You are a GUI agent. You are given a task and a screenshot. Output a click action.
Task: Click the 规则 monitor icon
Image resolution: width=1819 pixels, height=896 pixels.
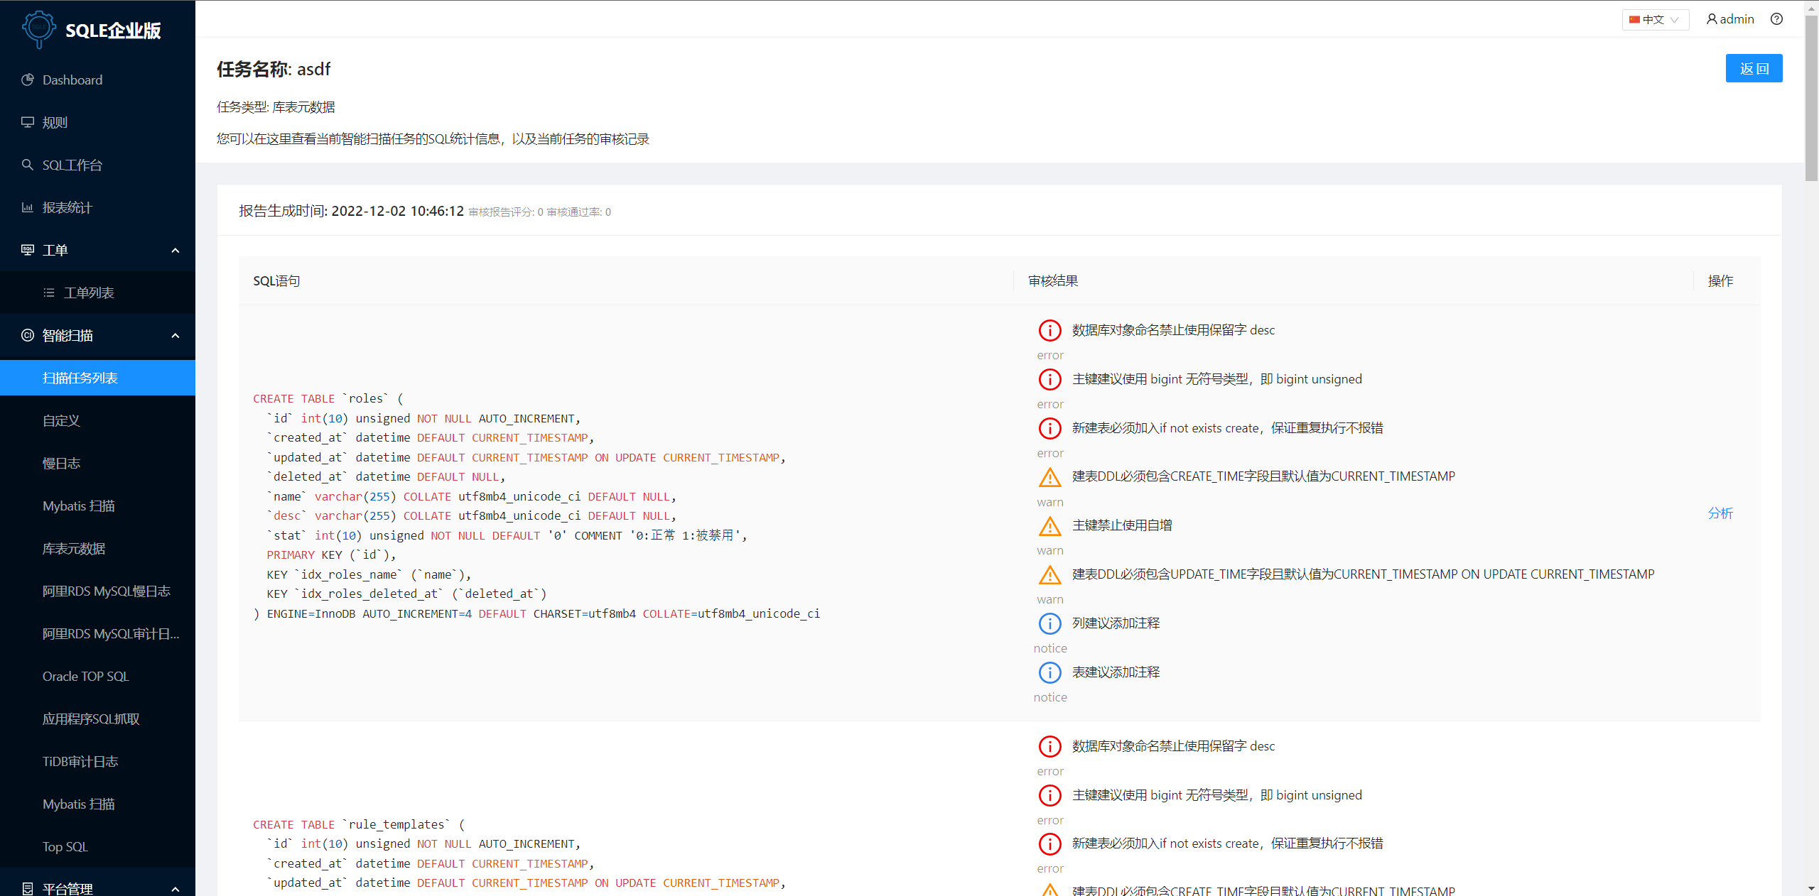click(x=28, y=122)
